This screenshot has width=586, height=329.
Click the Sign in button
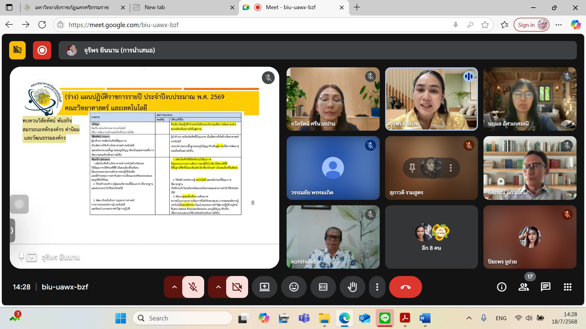526,25
